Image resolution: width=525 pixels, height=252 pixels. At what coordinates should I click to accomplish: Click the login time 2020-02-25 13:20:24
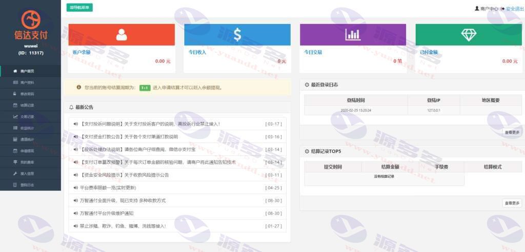point(355,110)
